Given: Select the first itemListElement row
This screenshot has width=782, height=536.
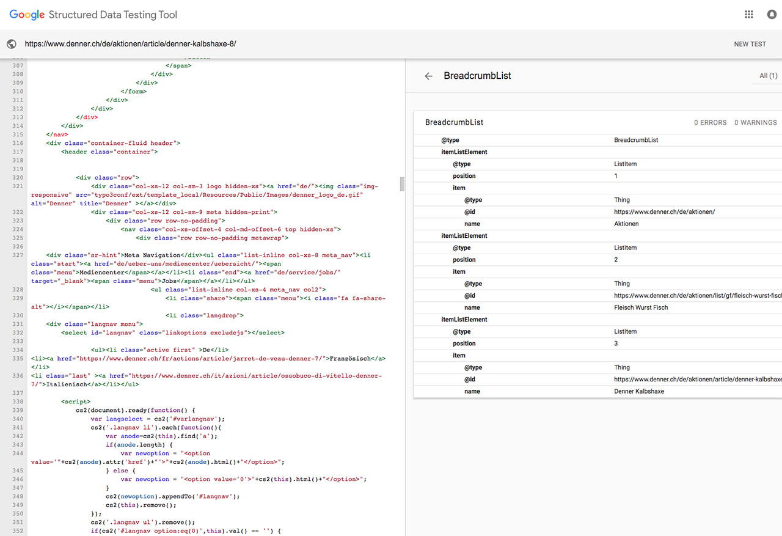Looking at the screenshot, I should coord(597,152).
